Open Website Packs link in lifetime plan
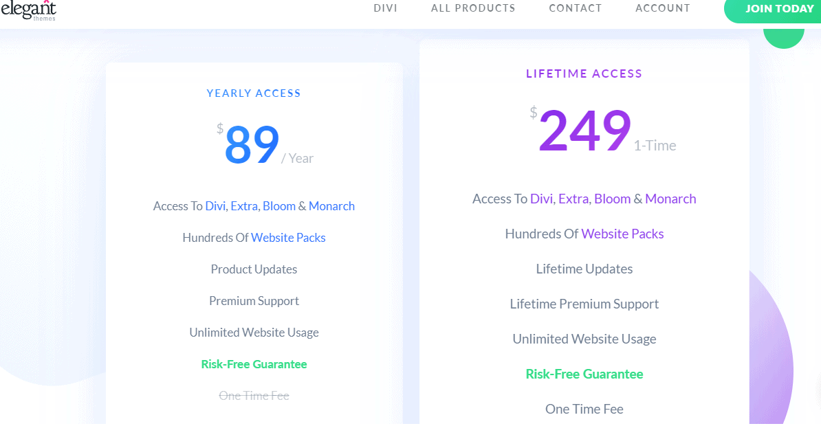 tap(622, 234)
